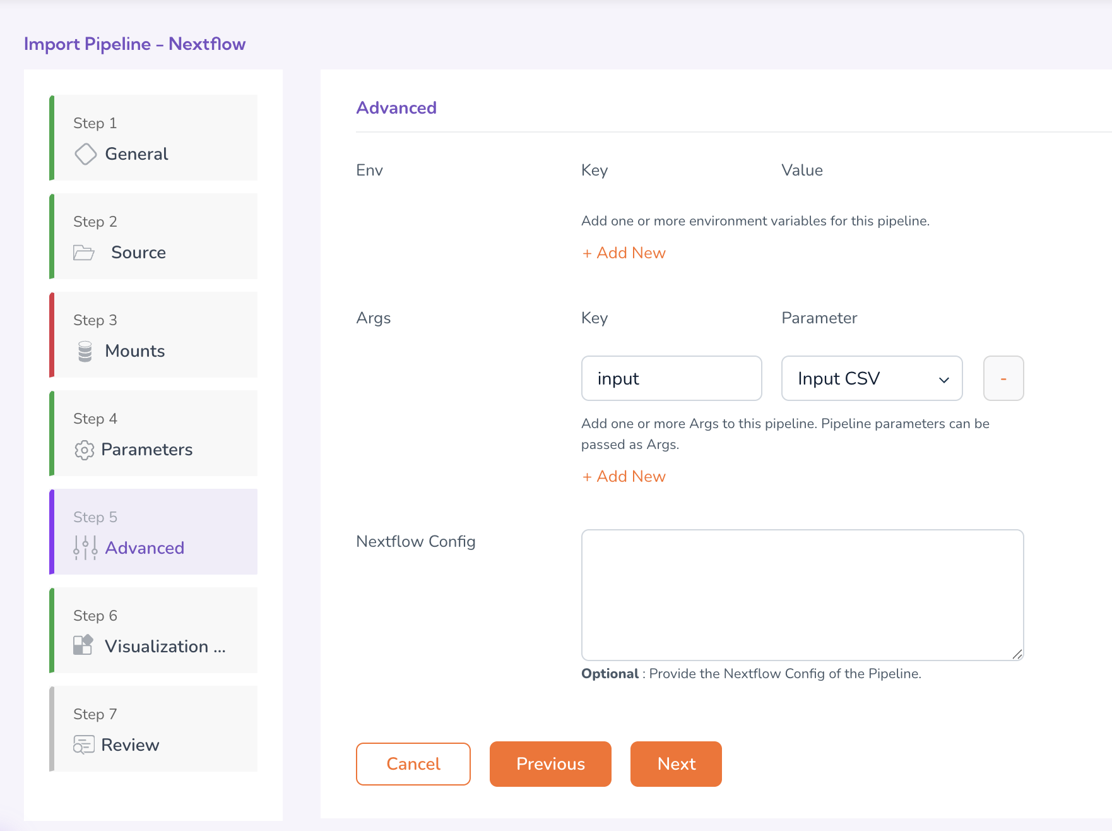Viewport: 1112px width, 831px height.
Task: Click the diamond icon beside General
Action: pos(85,154)
